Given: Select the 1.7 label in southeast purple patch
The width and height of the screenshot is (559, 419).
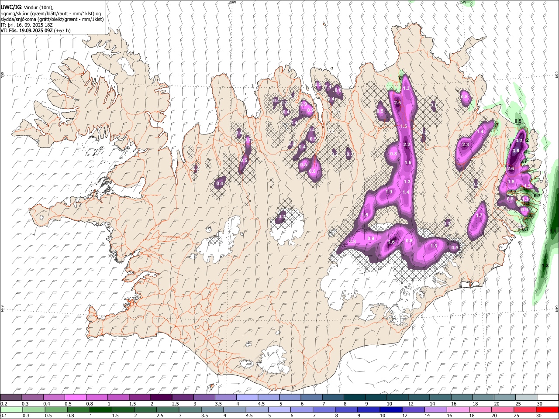Looking at the screenshot, I should pos(479,216).
